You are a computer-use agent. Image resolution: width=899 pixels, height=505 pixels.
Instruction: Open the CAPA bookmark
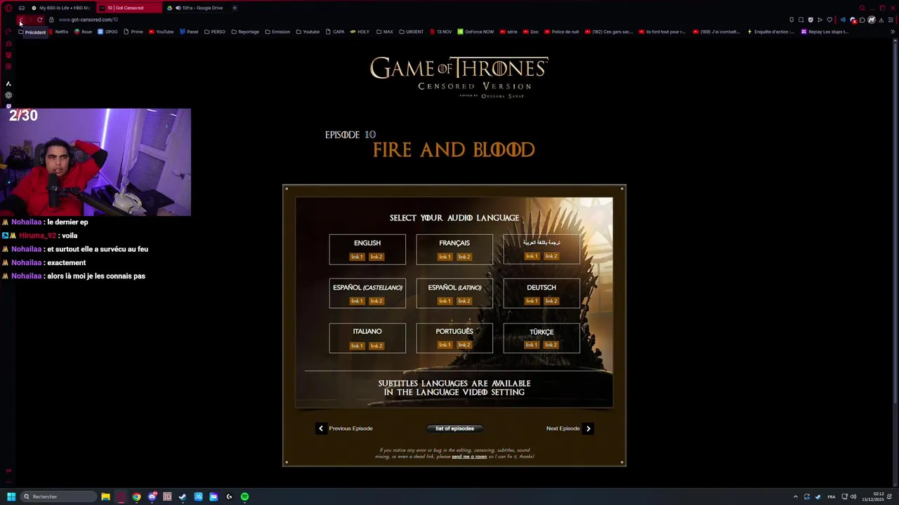[335, 32]
